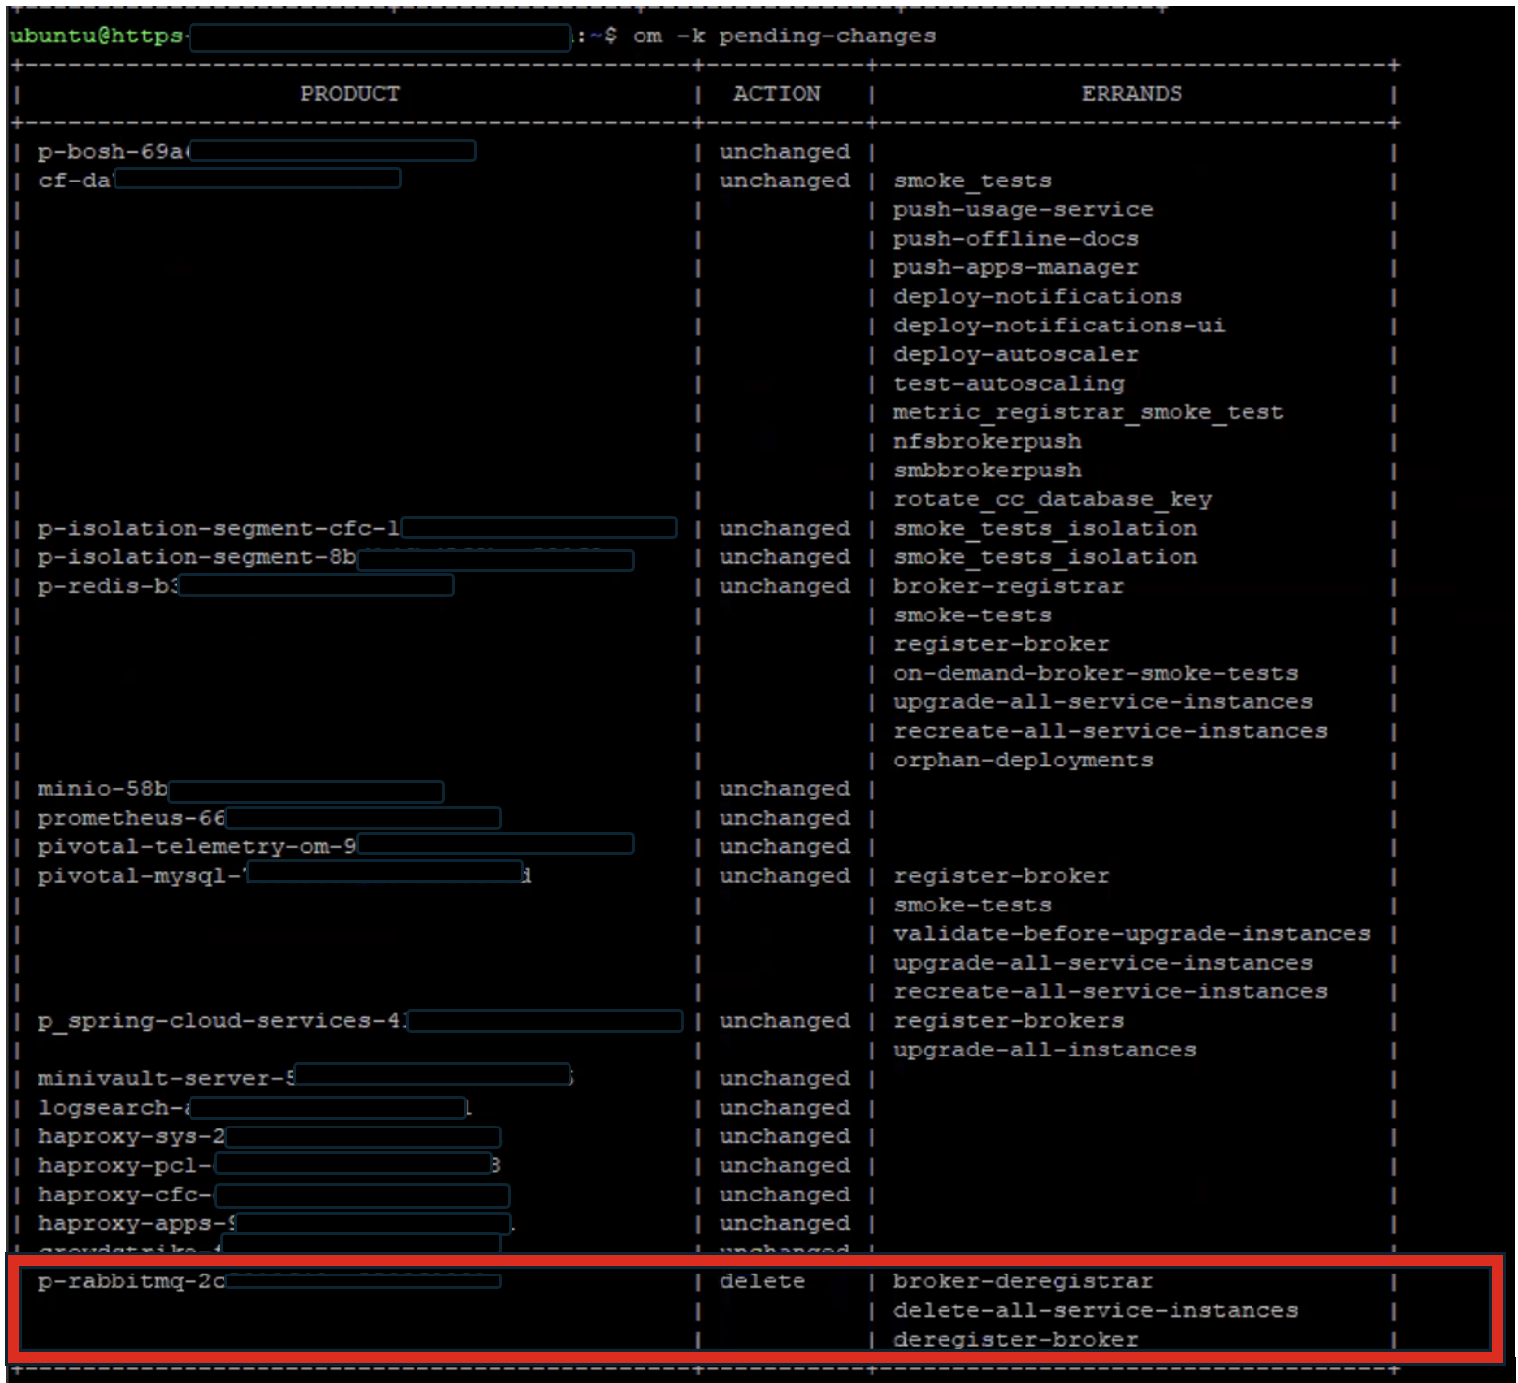Click the 'delete' action for p-rabbitmq

pos(762,1282)
